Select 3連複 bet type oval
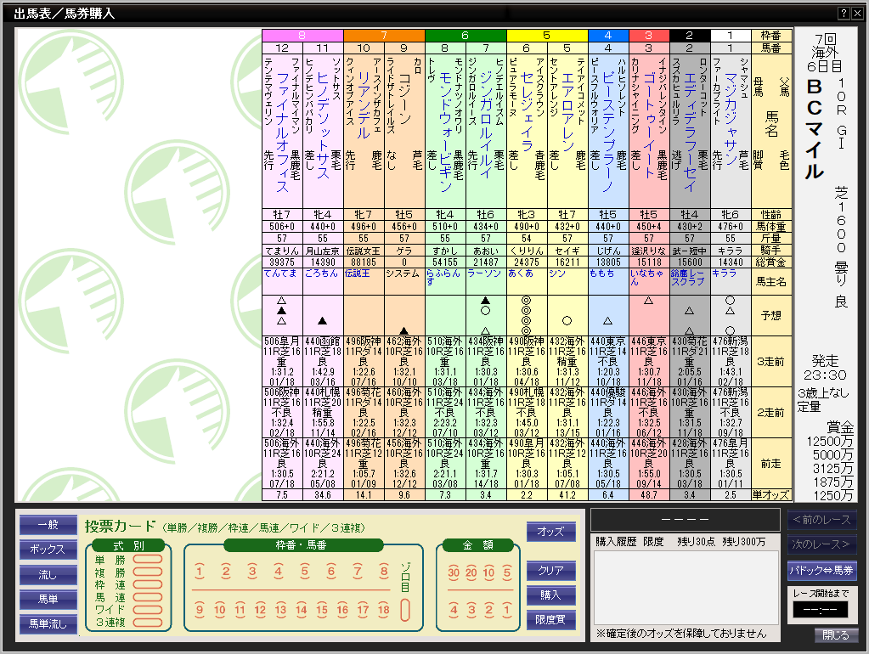Viewport: 869px width, 654px height. click(148, 623)
